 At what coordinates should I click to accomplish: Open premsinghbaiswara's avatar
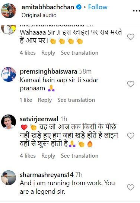coord(9,74)
